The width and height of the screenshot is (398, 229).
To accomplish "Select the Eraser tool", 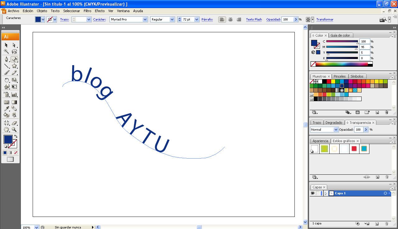I will (14, 123).
